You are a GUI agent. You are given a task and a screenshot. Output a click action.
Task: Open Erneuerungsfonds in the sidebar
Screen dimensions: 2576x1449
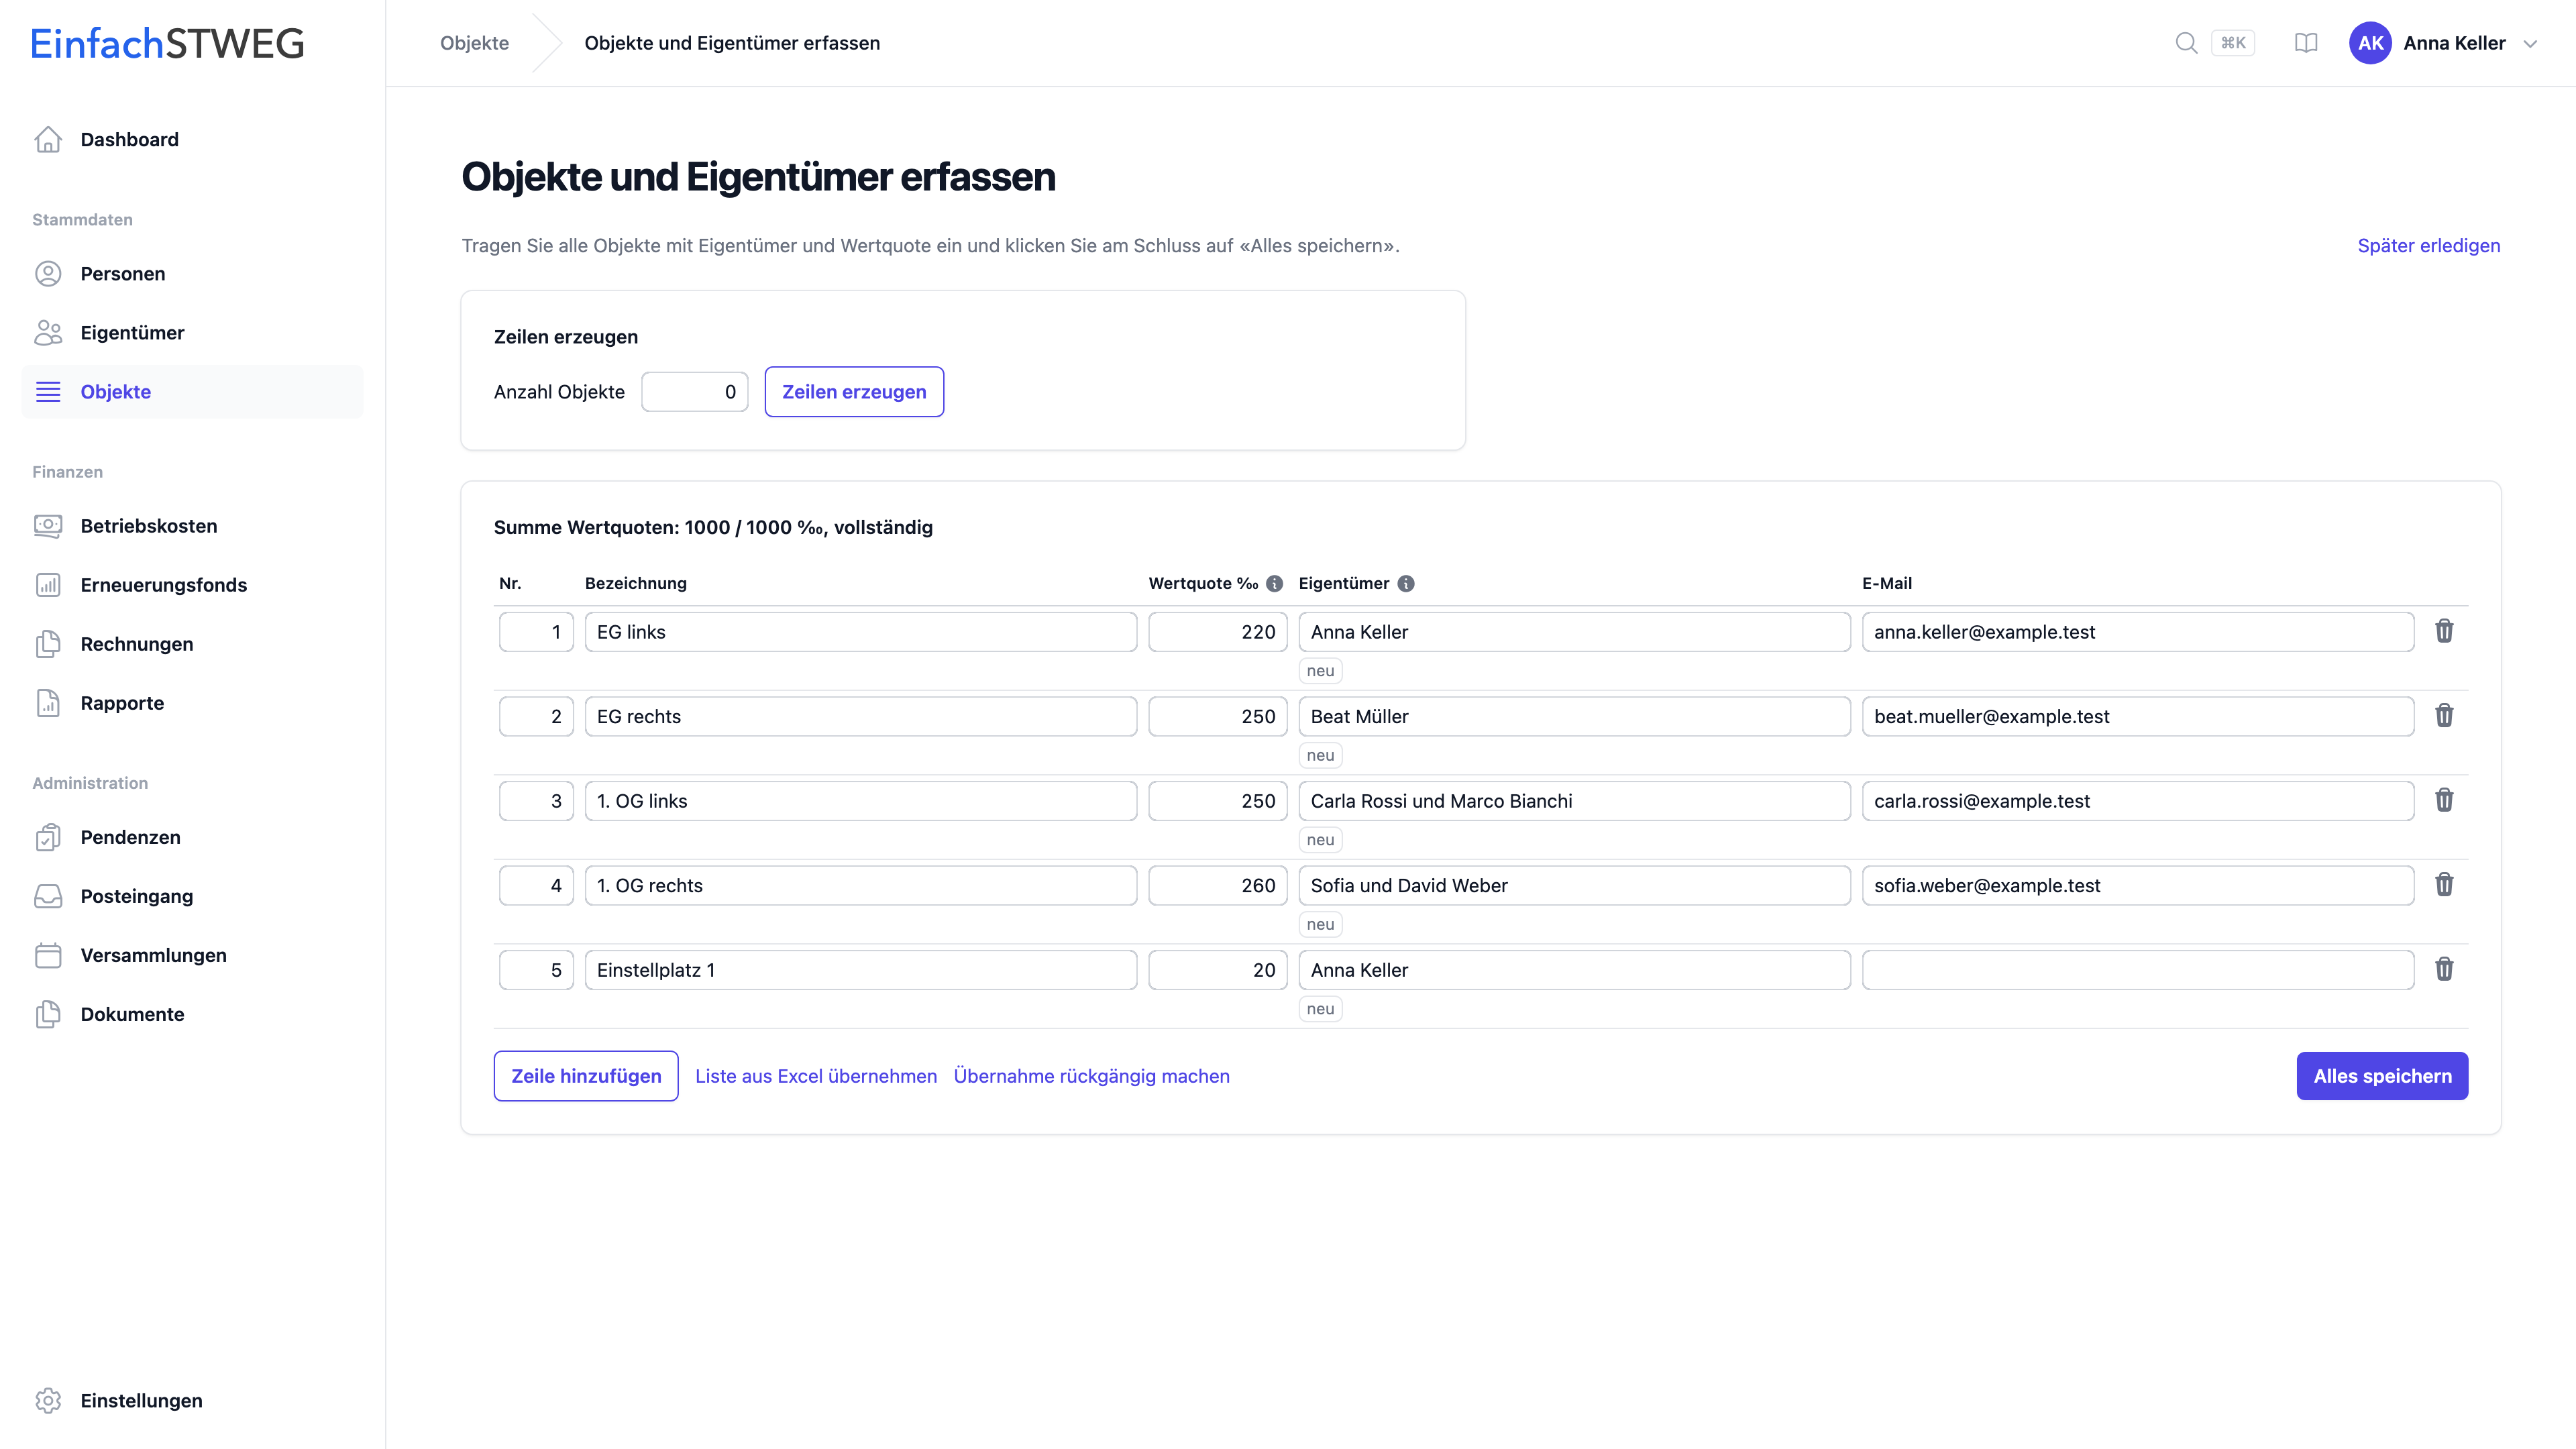192,585
